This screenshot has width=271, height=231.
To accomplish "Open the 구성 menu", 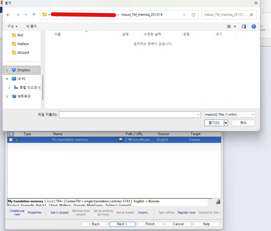I will pyautogui.click(x=12, y=26).
